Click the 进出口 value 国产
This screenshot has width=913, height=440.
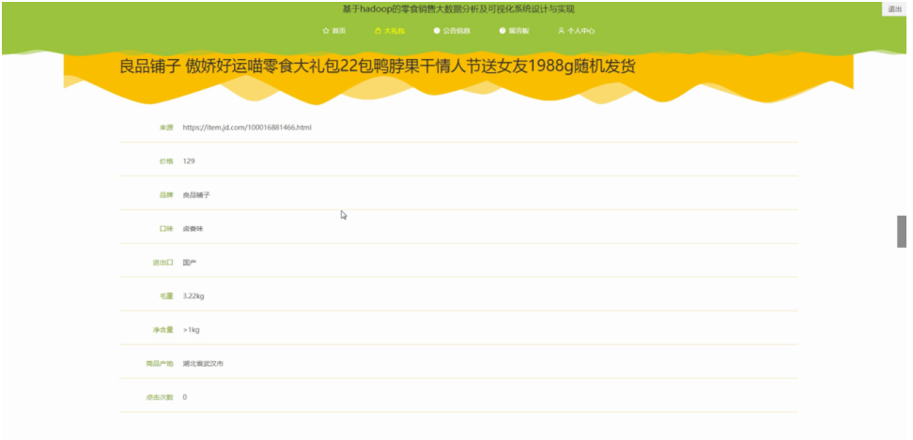[x=189, y=262]
